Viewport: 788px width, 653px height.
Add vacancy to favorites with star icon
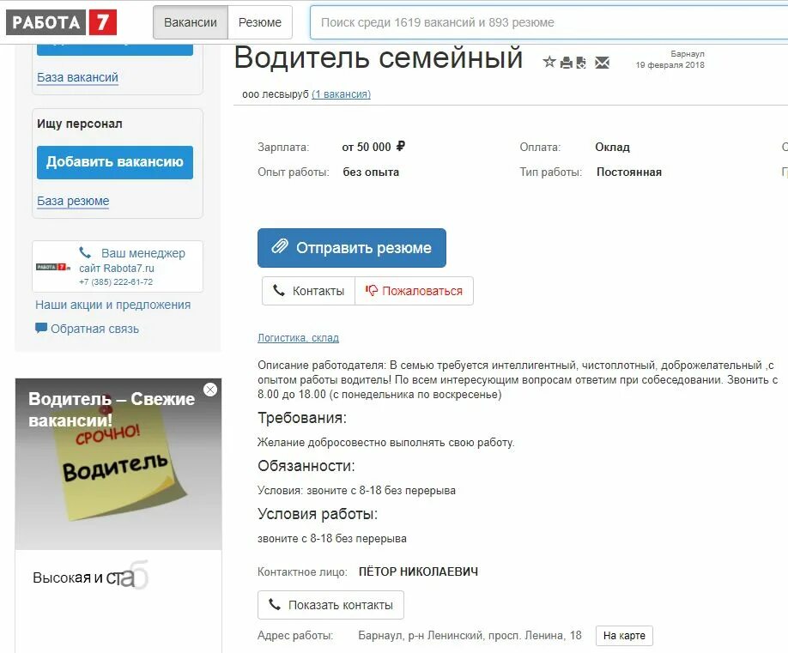(x=549, y=63)
